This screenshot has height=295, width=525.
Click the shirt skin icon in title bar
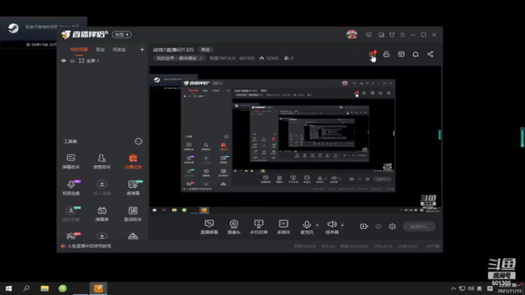pyautogui.click(x=392, y=35)
